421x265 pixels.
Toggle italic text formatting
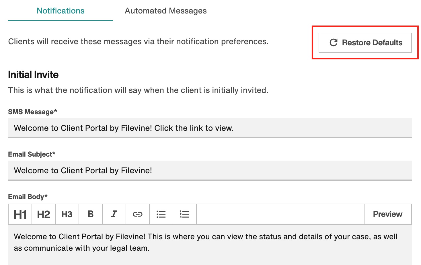(114, 214)
